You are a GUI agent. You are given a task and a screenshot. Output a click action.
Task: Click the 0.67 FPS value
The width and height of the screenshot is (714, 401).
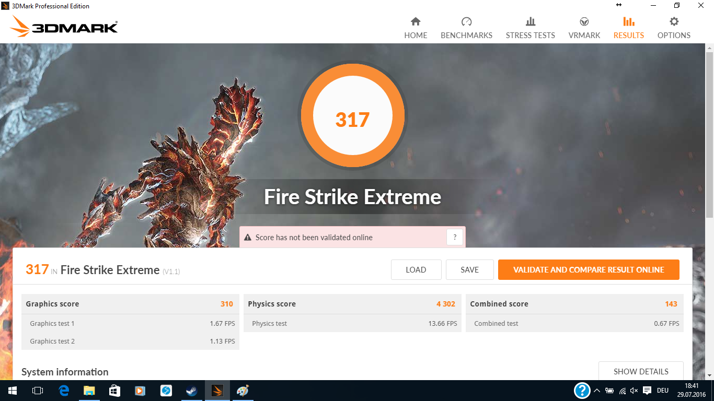click(666, 324)
